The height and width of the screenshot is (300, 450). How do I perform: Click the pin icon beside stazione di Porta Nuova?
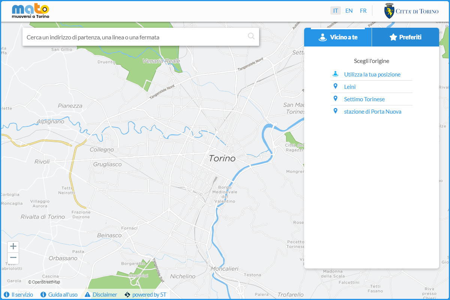tap(336, 111)
